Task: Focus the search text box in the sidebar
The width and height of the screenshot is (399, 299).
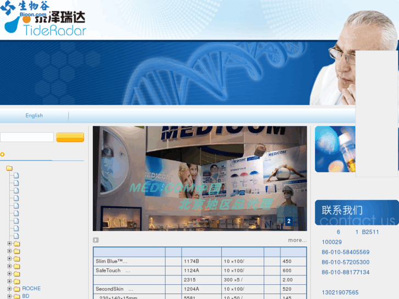Action: [x=27, y=137]
